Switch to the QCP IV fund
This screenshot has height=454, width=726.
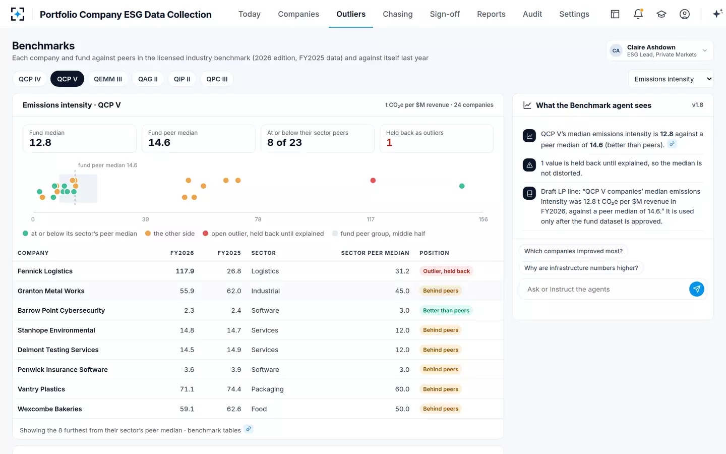pyautogui.click(x=30, y=79)
